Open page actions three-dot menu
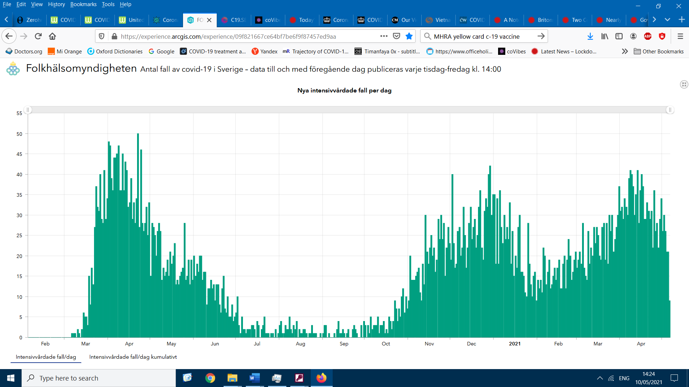The image size is (689, 387). point(384,36)
